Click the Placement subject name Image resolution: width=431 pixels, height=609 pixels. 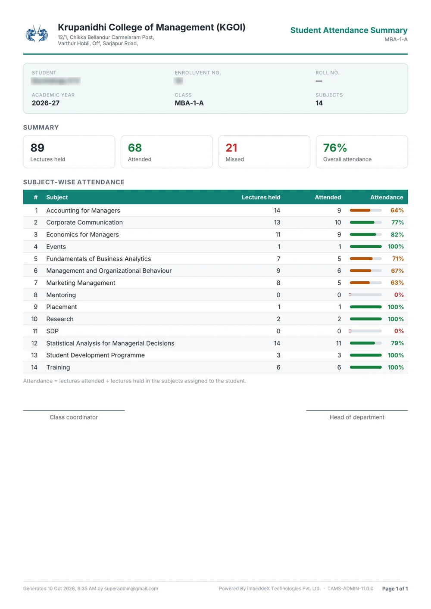[x=62, y=307]
